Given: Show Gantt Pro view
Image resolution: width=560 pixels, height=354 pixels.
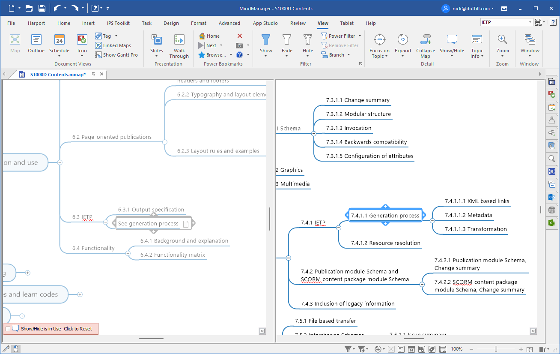Looking at the screenshot, I should point(116,55).
